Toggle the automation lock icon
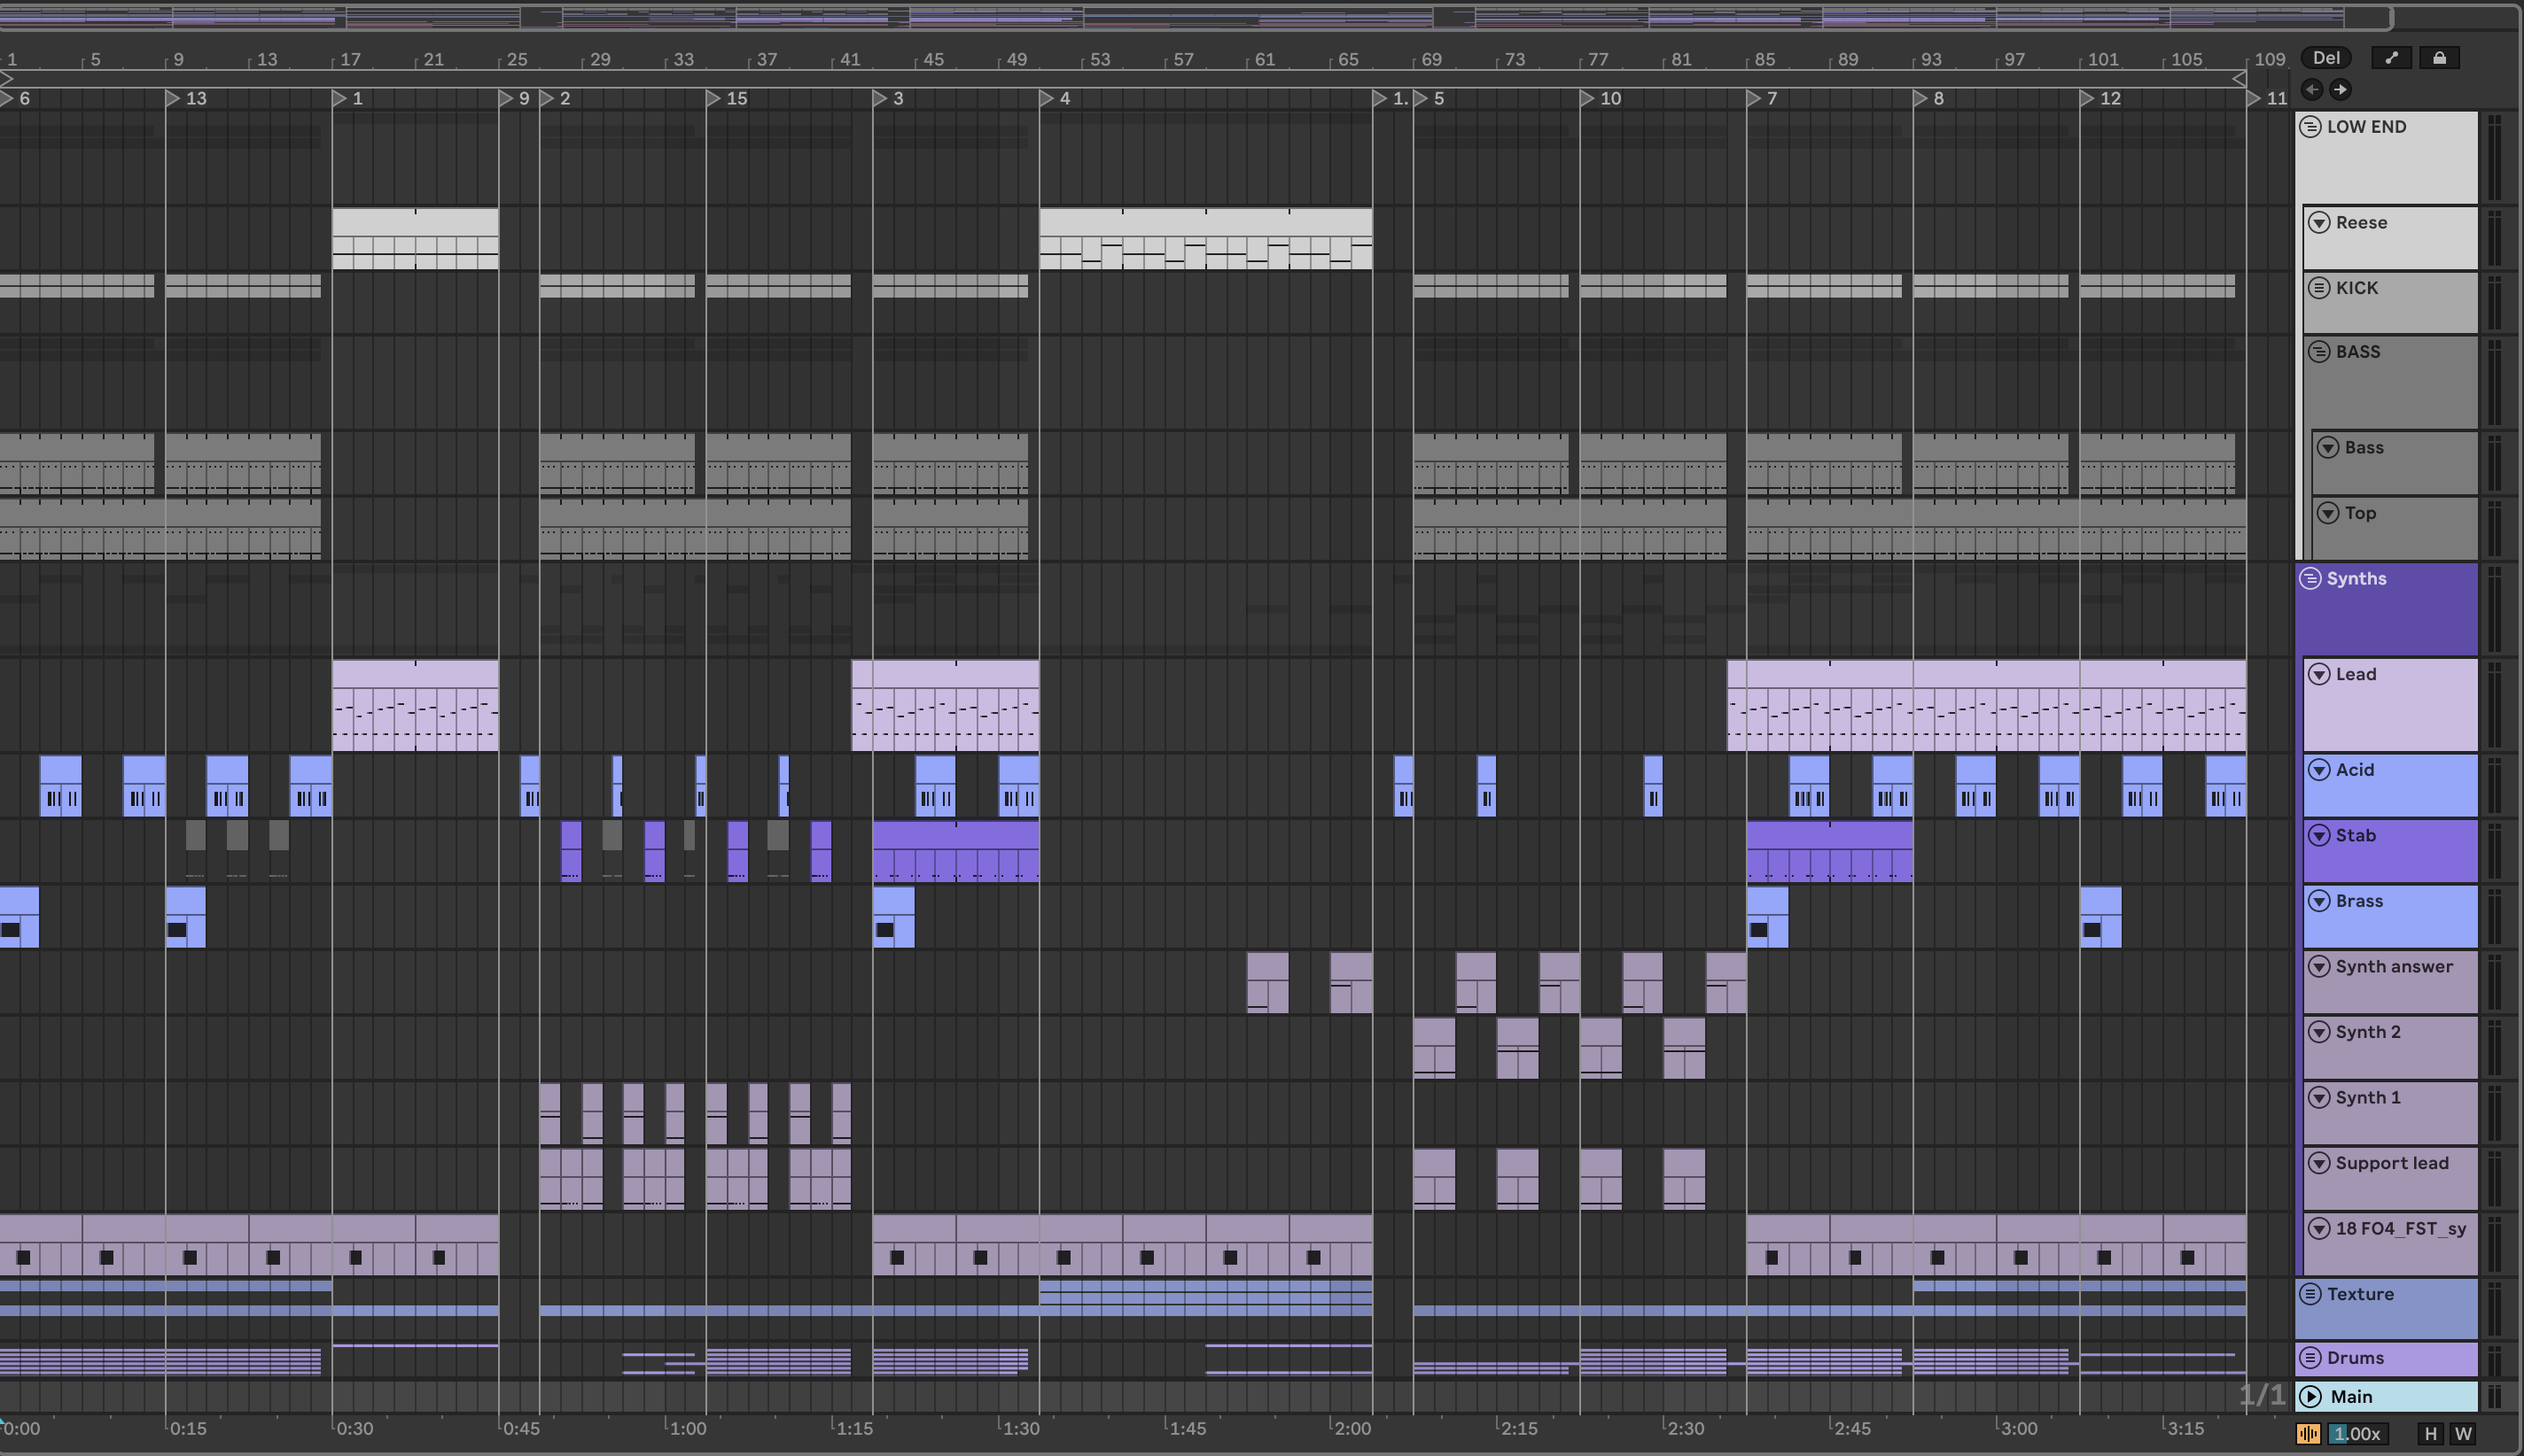The image size is (2524, 1456). [x=2439, y=58]
